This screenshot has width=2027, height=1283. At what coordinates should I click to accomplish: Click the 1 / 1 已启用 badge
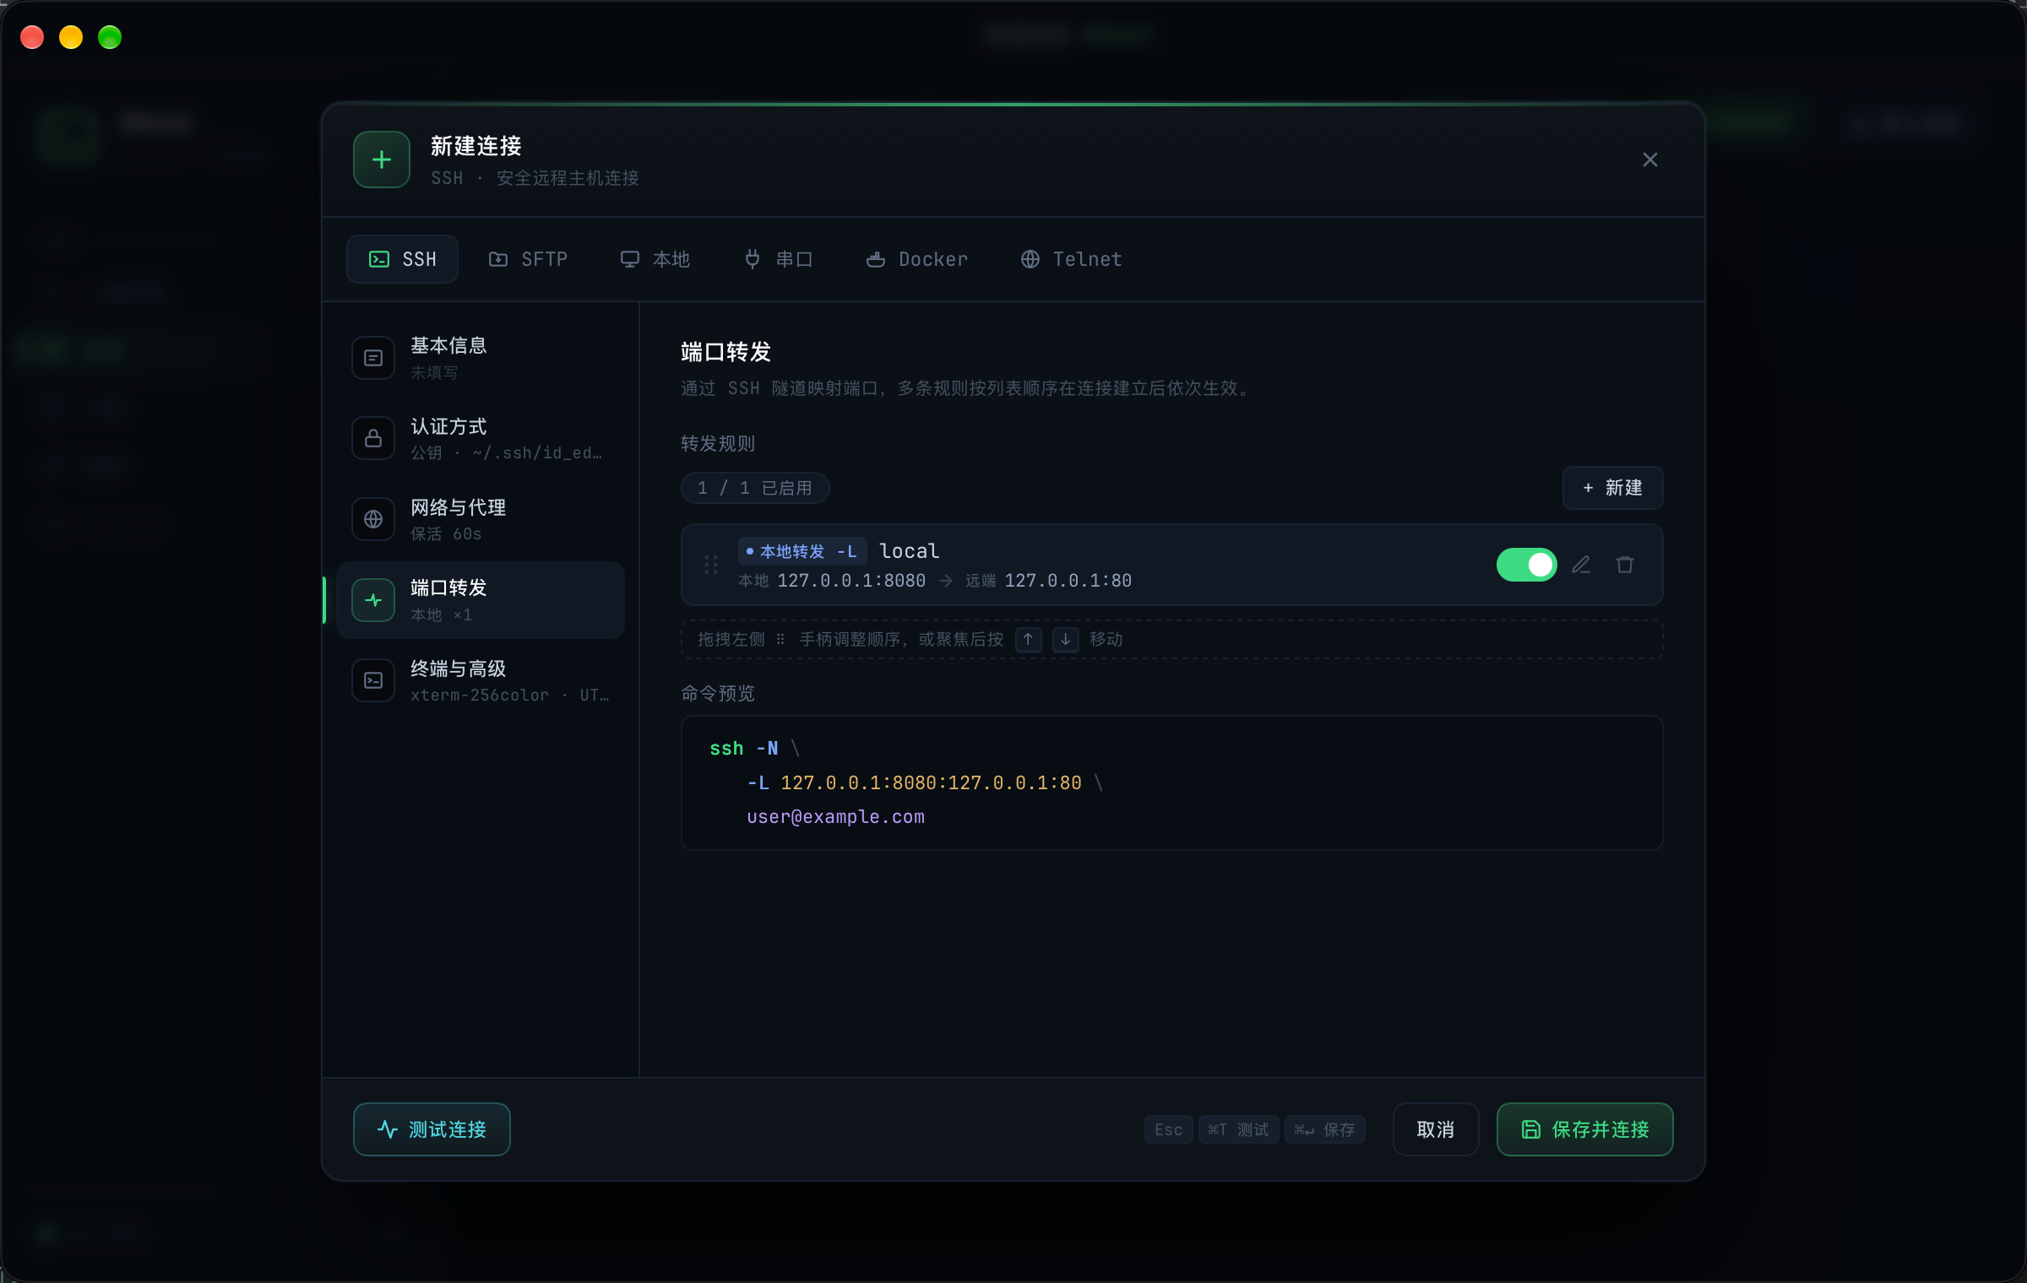click(755, 488)
